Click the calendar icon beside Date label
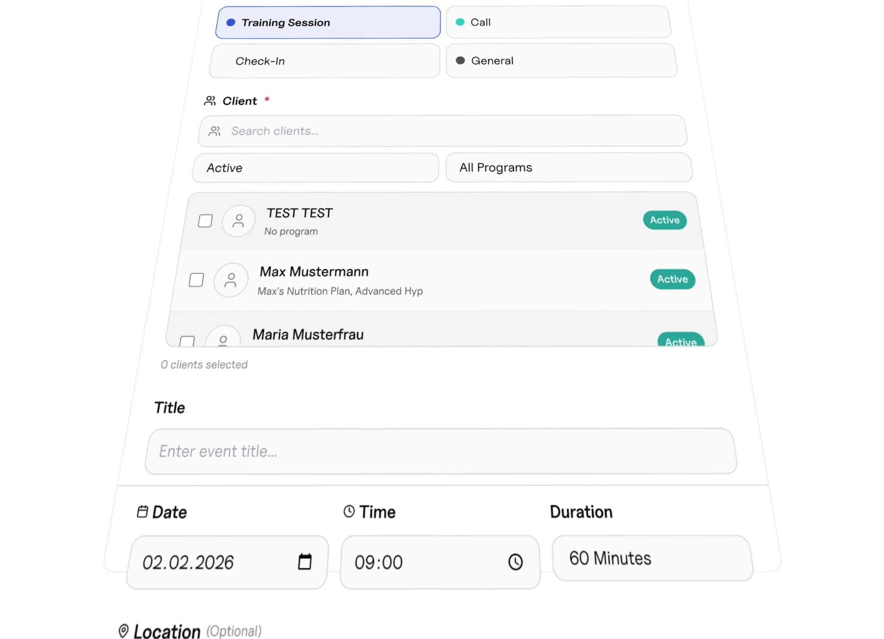This screenshot has height=639, width=884. pyautogui.click(x=142, y=512)
